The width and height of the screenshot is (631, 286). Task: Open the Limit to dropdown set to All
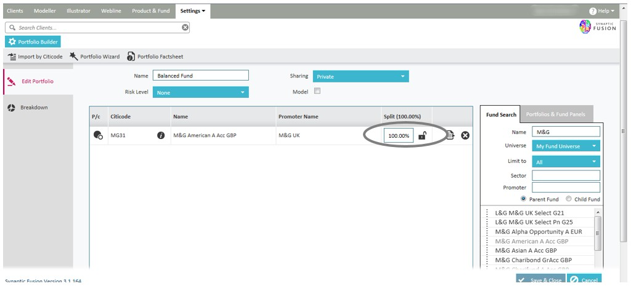tap(566, 162)
